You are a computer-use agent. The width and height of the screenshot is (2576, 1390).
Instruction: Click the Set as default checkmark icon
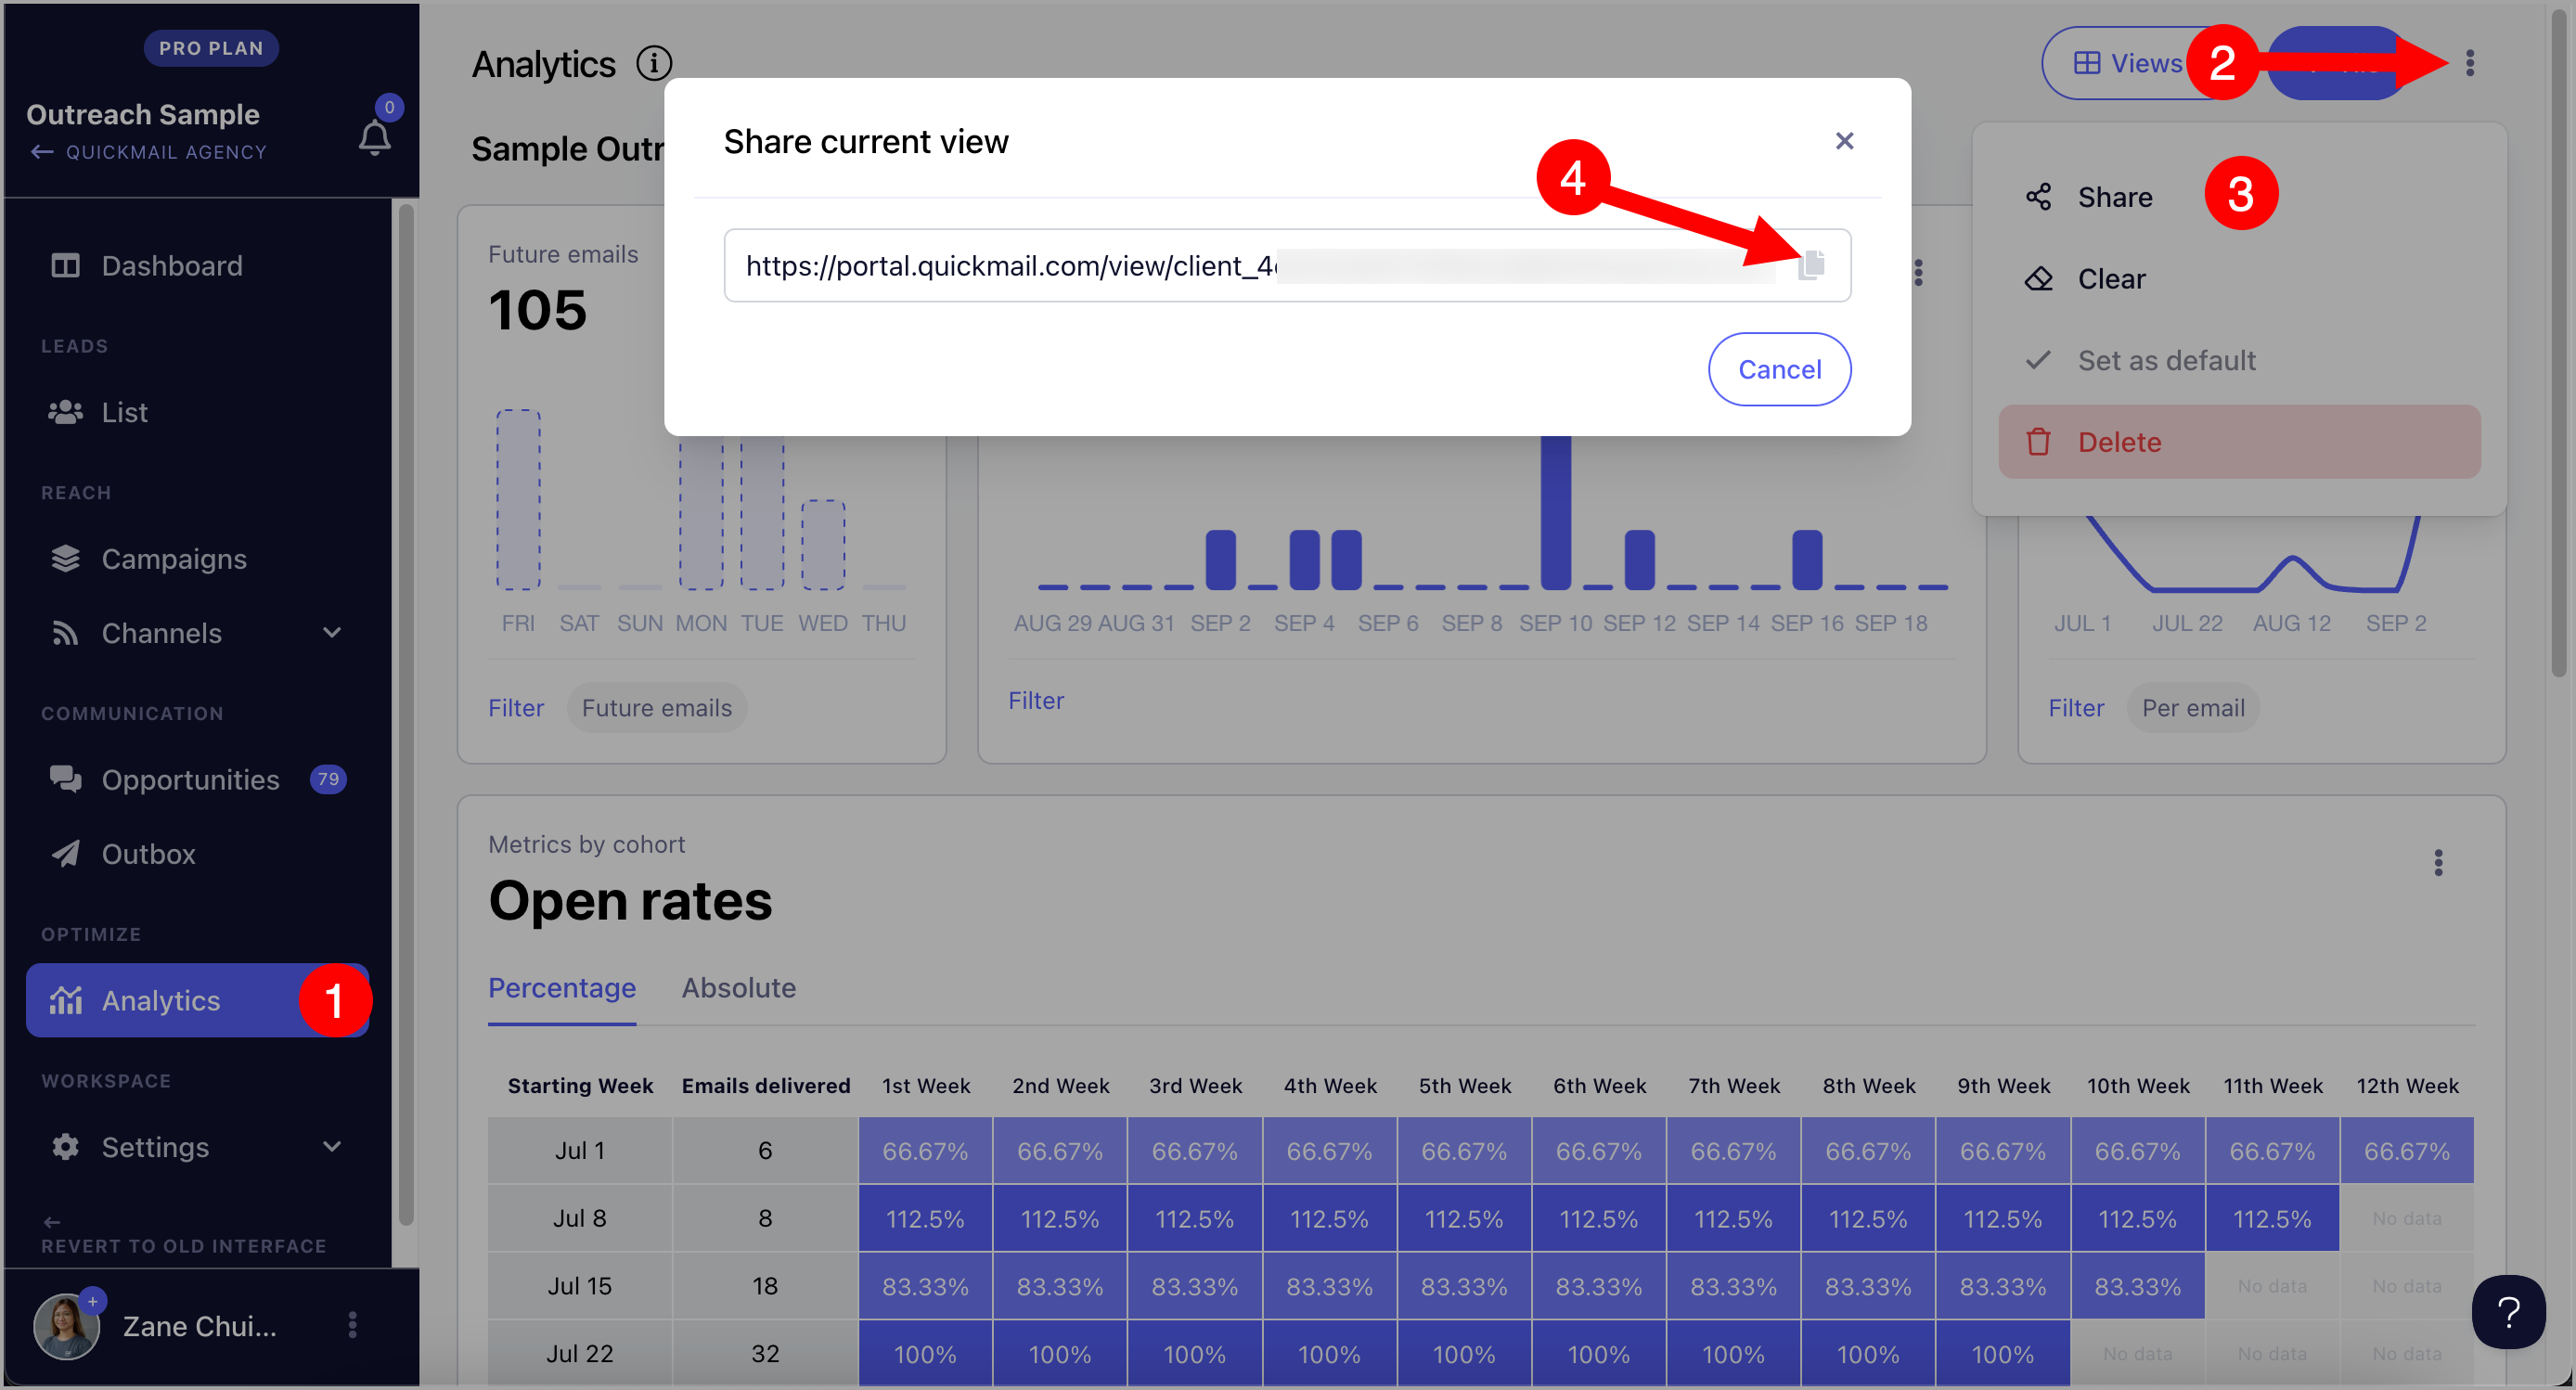pos(2038,360)
